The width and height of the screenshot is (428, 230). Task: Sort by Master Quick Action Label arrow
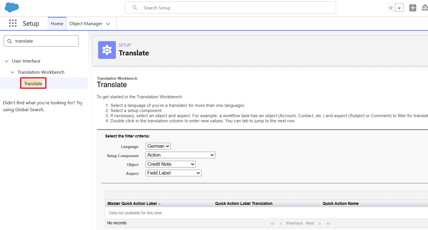click(159, 204)
